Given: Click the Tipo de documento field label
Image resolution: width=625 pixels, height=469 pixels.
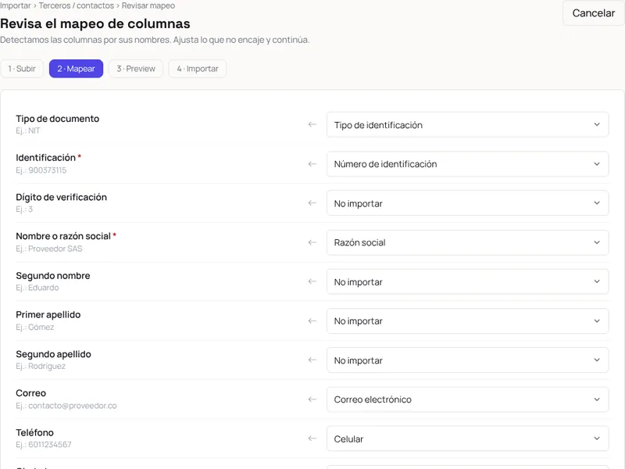Looking at the screenshot, I should [x=57, y=119].
